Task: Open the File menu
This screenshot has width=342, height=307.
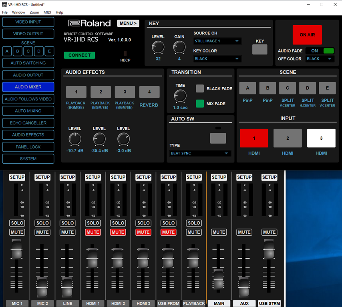Action: coord(4,12)
